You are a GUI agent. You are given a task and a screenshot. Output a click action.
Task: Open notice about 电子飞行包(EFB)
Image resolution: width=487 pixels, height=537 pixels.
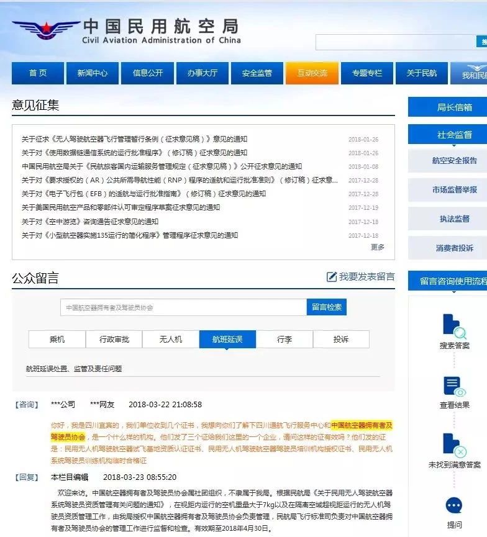[x=143, y=194]
